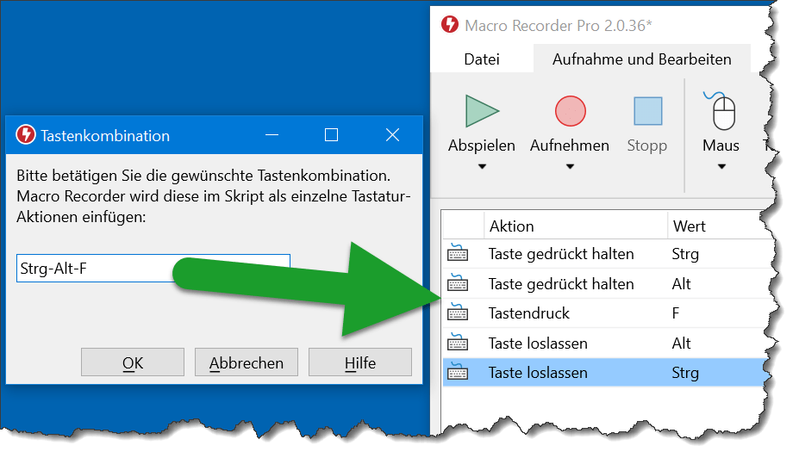Maximize the Tastenkombination dialog

pyautogui.click(x=331, y=135)
